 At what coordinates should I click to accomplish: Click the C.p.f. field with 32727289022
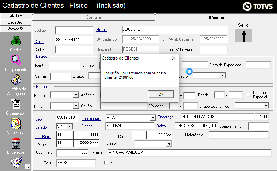click(74, 40)
